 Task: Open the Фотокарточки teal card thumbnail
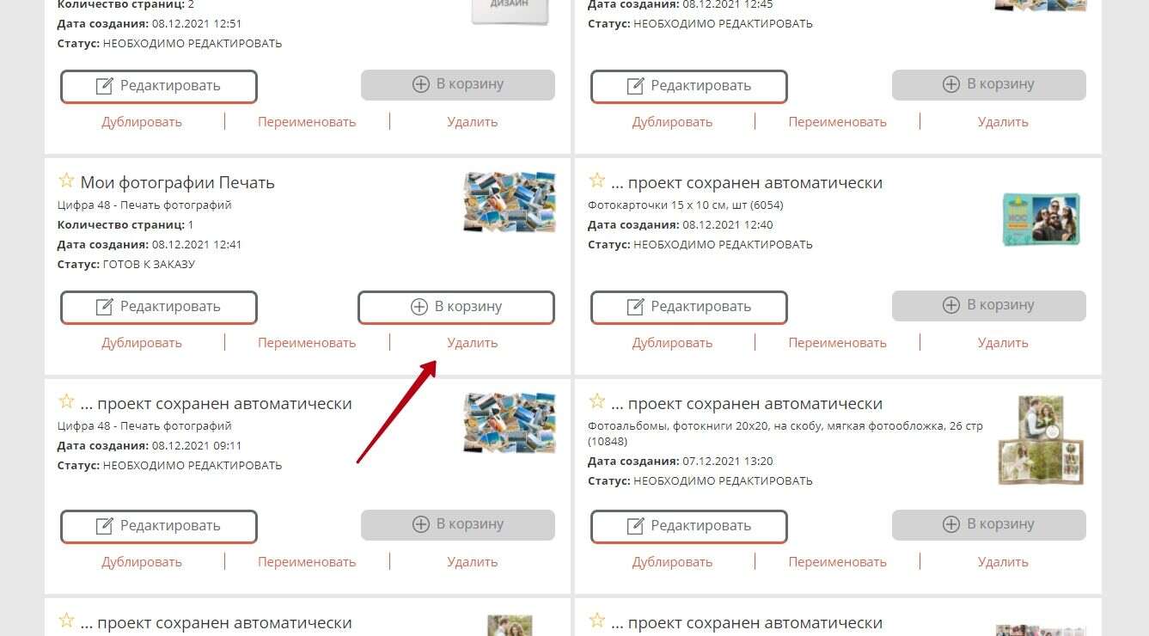click(x=1041, y=219)
